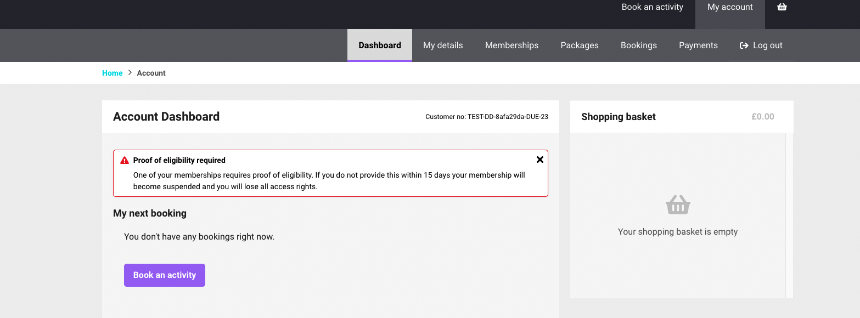This screenshot has width=860, height=318.
Task: Click the log out arrow icon
Action: [744, 46]
